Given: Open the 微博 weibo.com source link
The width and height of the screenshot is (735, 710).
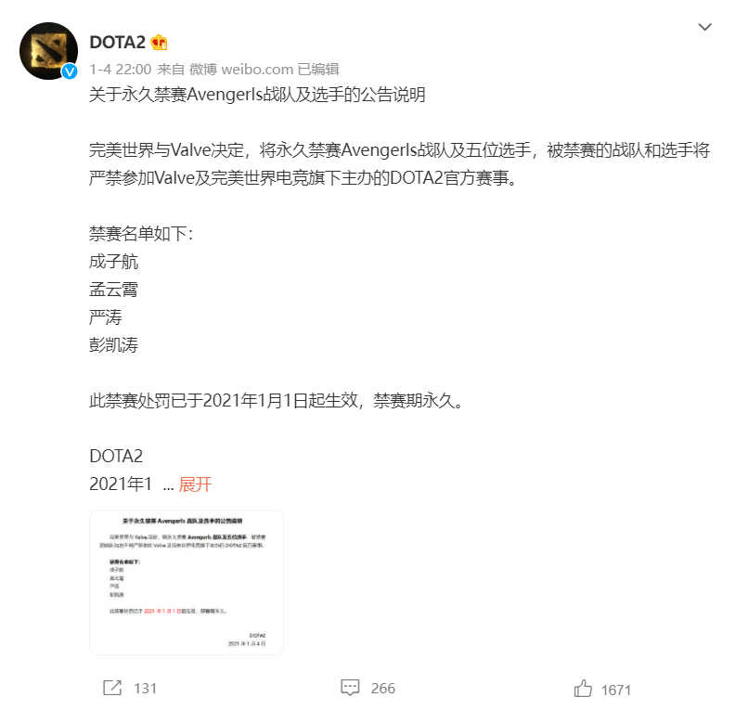Looking at the screenshot, I should pos(241,70).
